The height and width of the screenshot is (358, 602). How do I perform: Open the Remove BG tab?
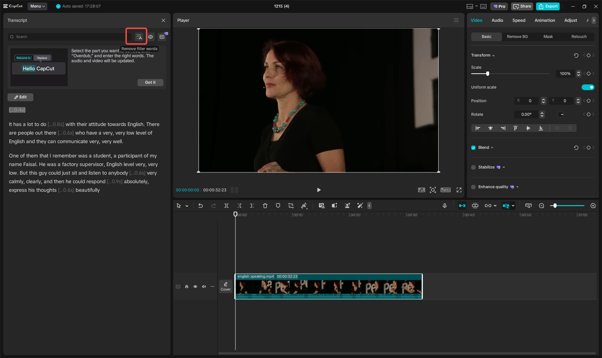[517, 37]
